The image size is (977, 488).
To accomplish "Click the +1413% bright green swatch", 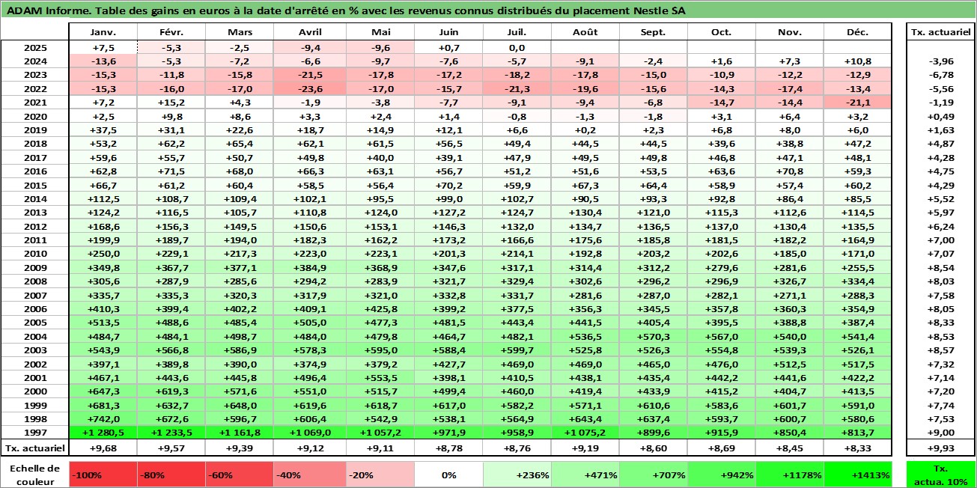I will (857, 475).
